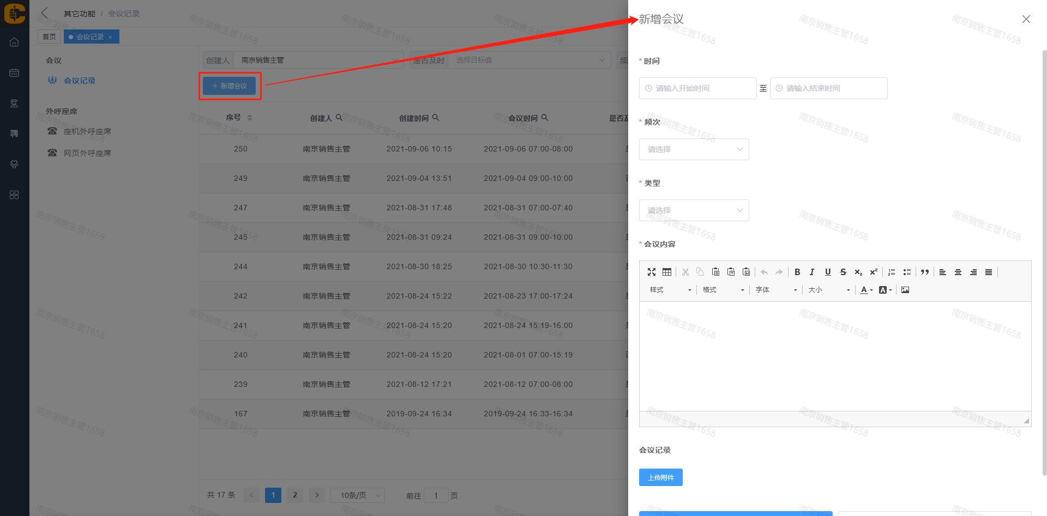1047x516 pixels.
Task: Apply strikethrough formatting
Action: click(x=843, y=272)
